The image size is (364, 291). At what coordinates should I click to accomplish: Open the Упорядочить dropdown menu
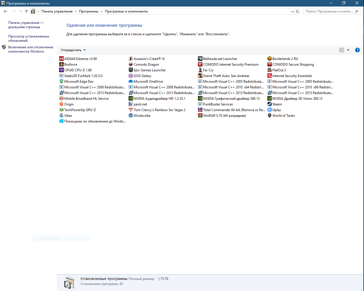73,50
